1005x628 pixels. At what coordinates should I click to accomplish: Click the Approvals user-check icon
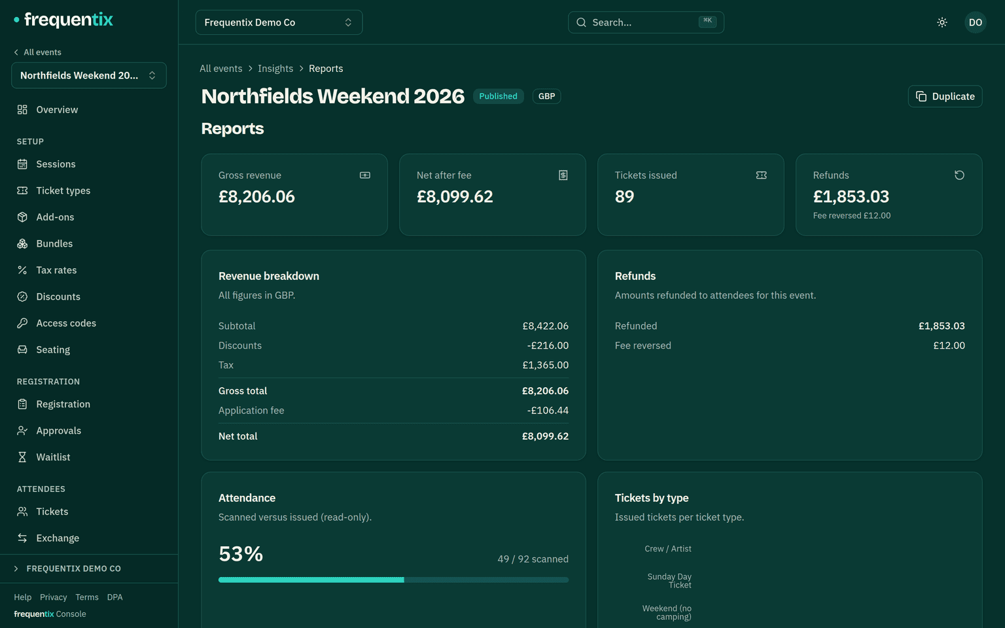[22, 430]
